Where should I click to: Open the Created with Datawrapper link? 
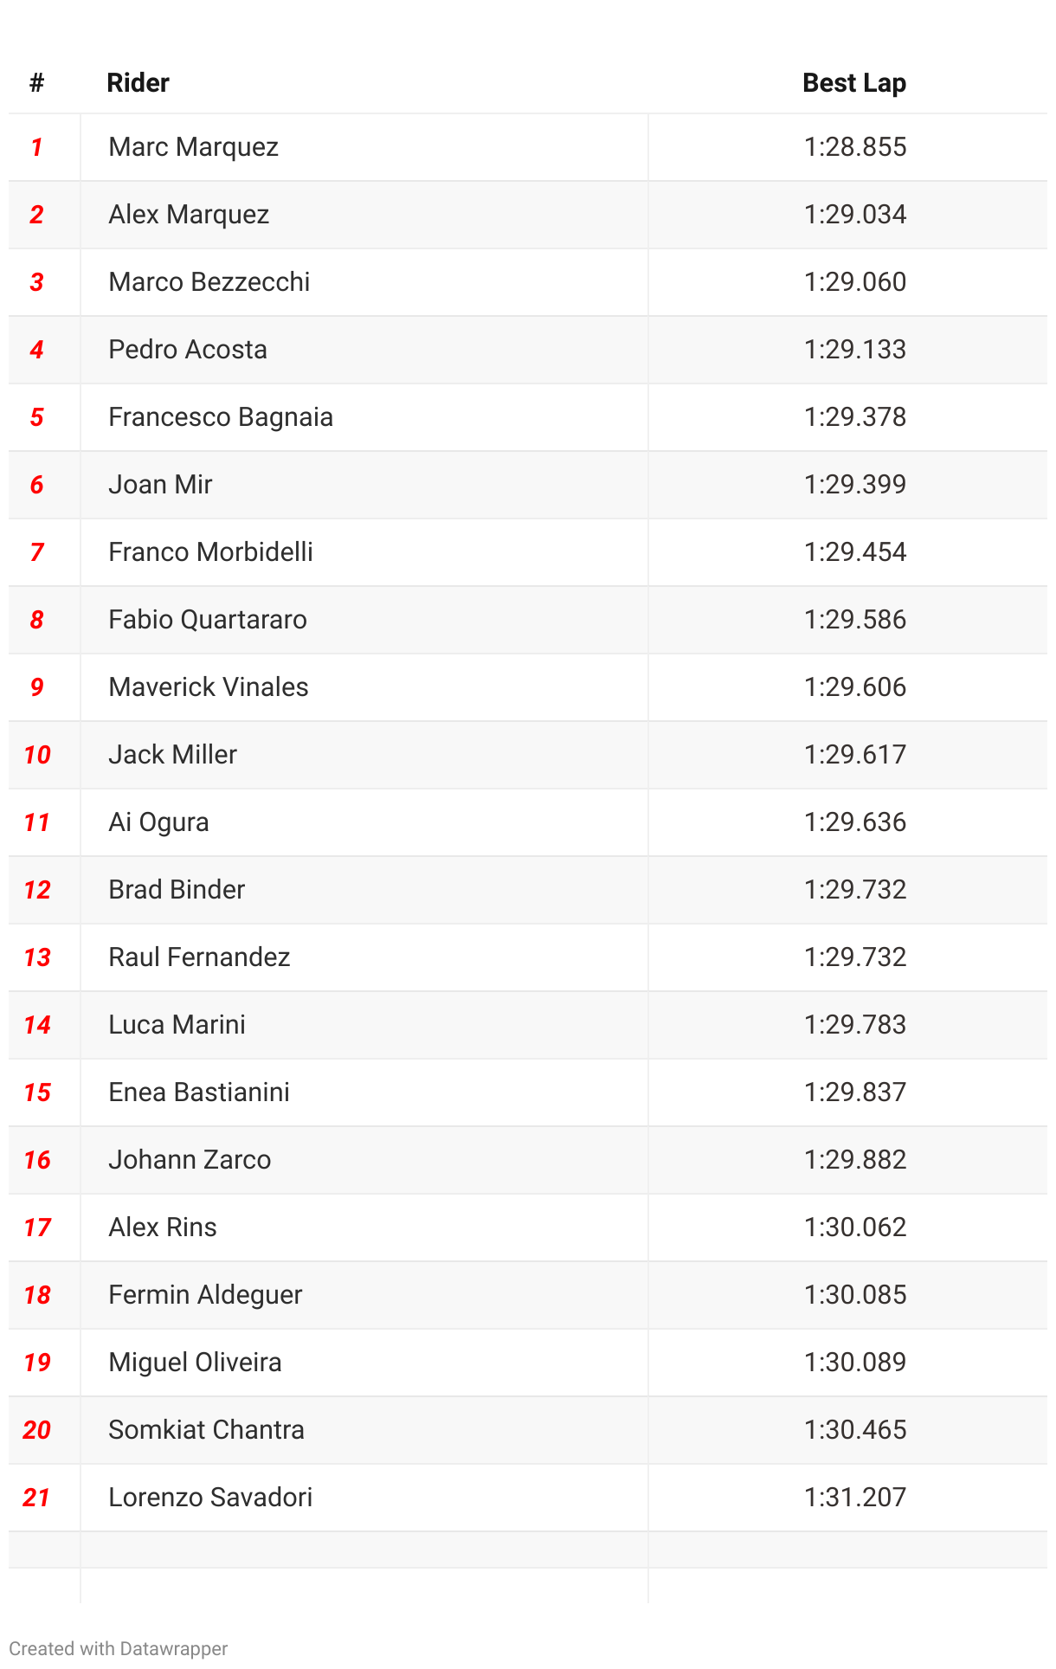119,1648
